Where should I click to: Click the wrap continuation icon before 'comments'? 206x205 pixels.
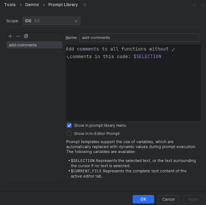pyautogui.click(x=68, y=57)
